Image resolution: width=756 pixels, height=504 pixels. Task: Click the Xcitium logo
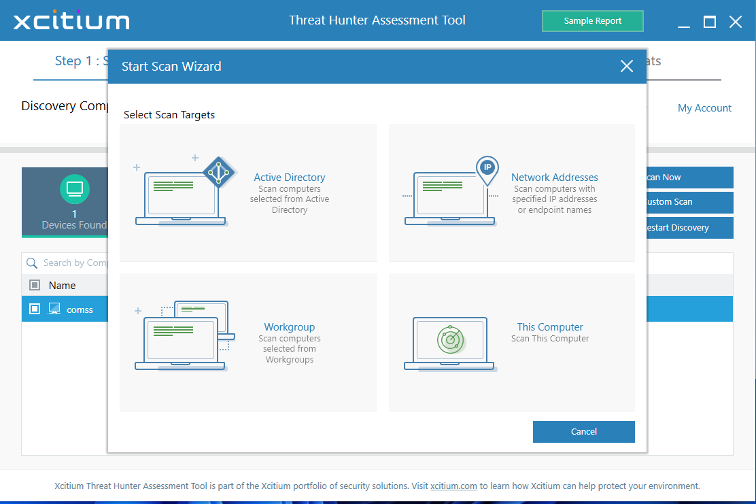point(71,20)
